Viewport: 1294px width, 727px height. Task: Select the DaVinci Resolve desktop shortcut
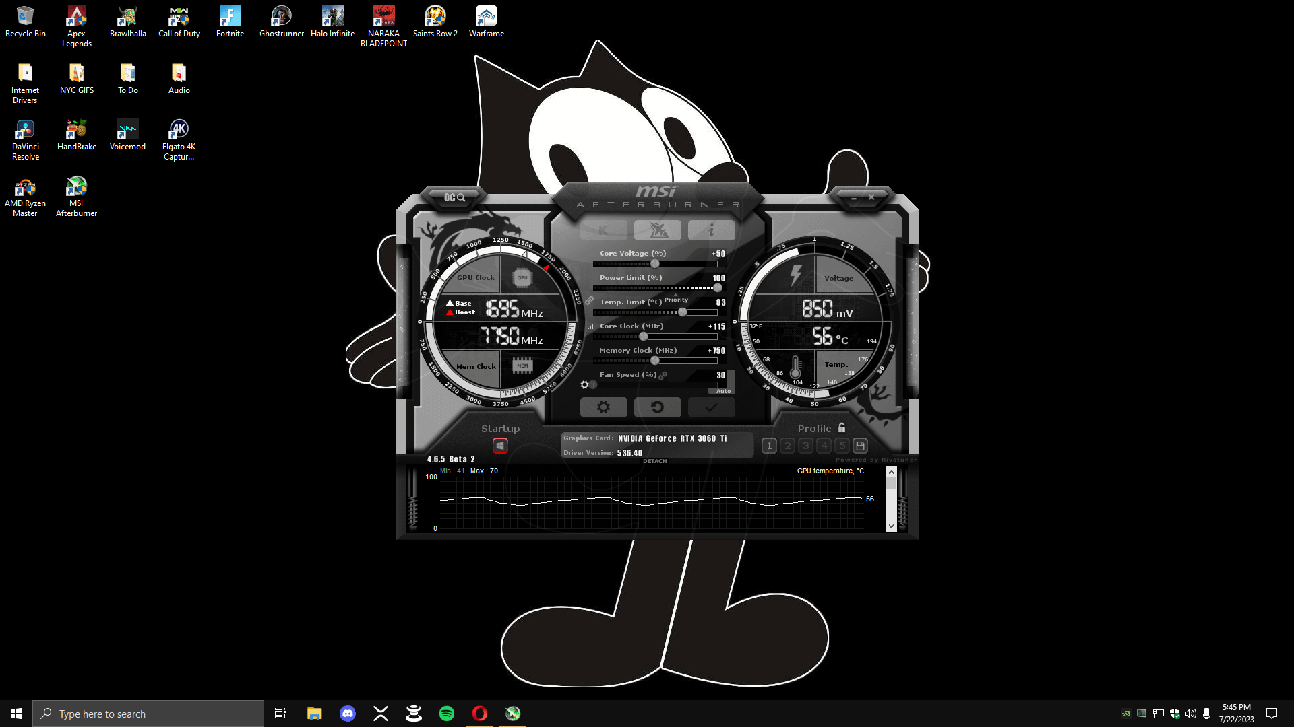click(x=25, y=140)
